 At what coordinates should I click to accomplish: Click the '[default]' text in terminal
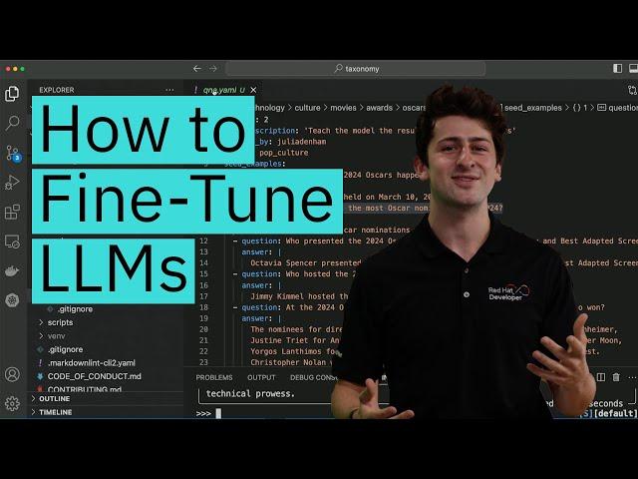(615, 413)
